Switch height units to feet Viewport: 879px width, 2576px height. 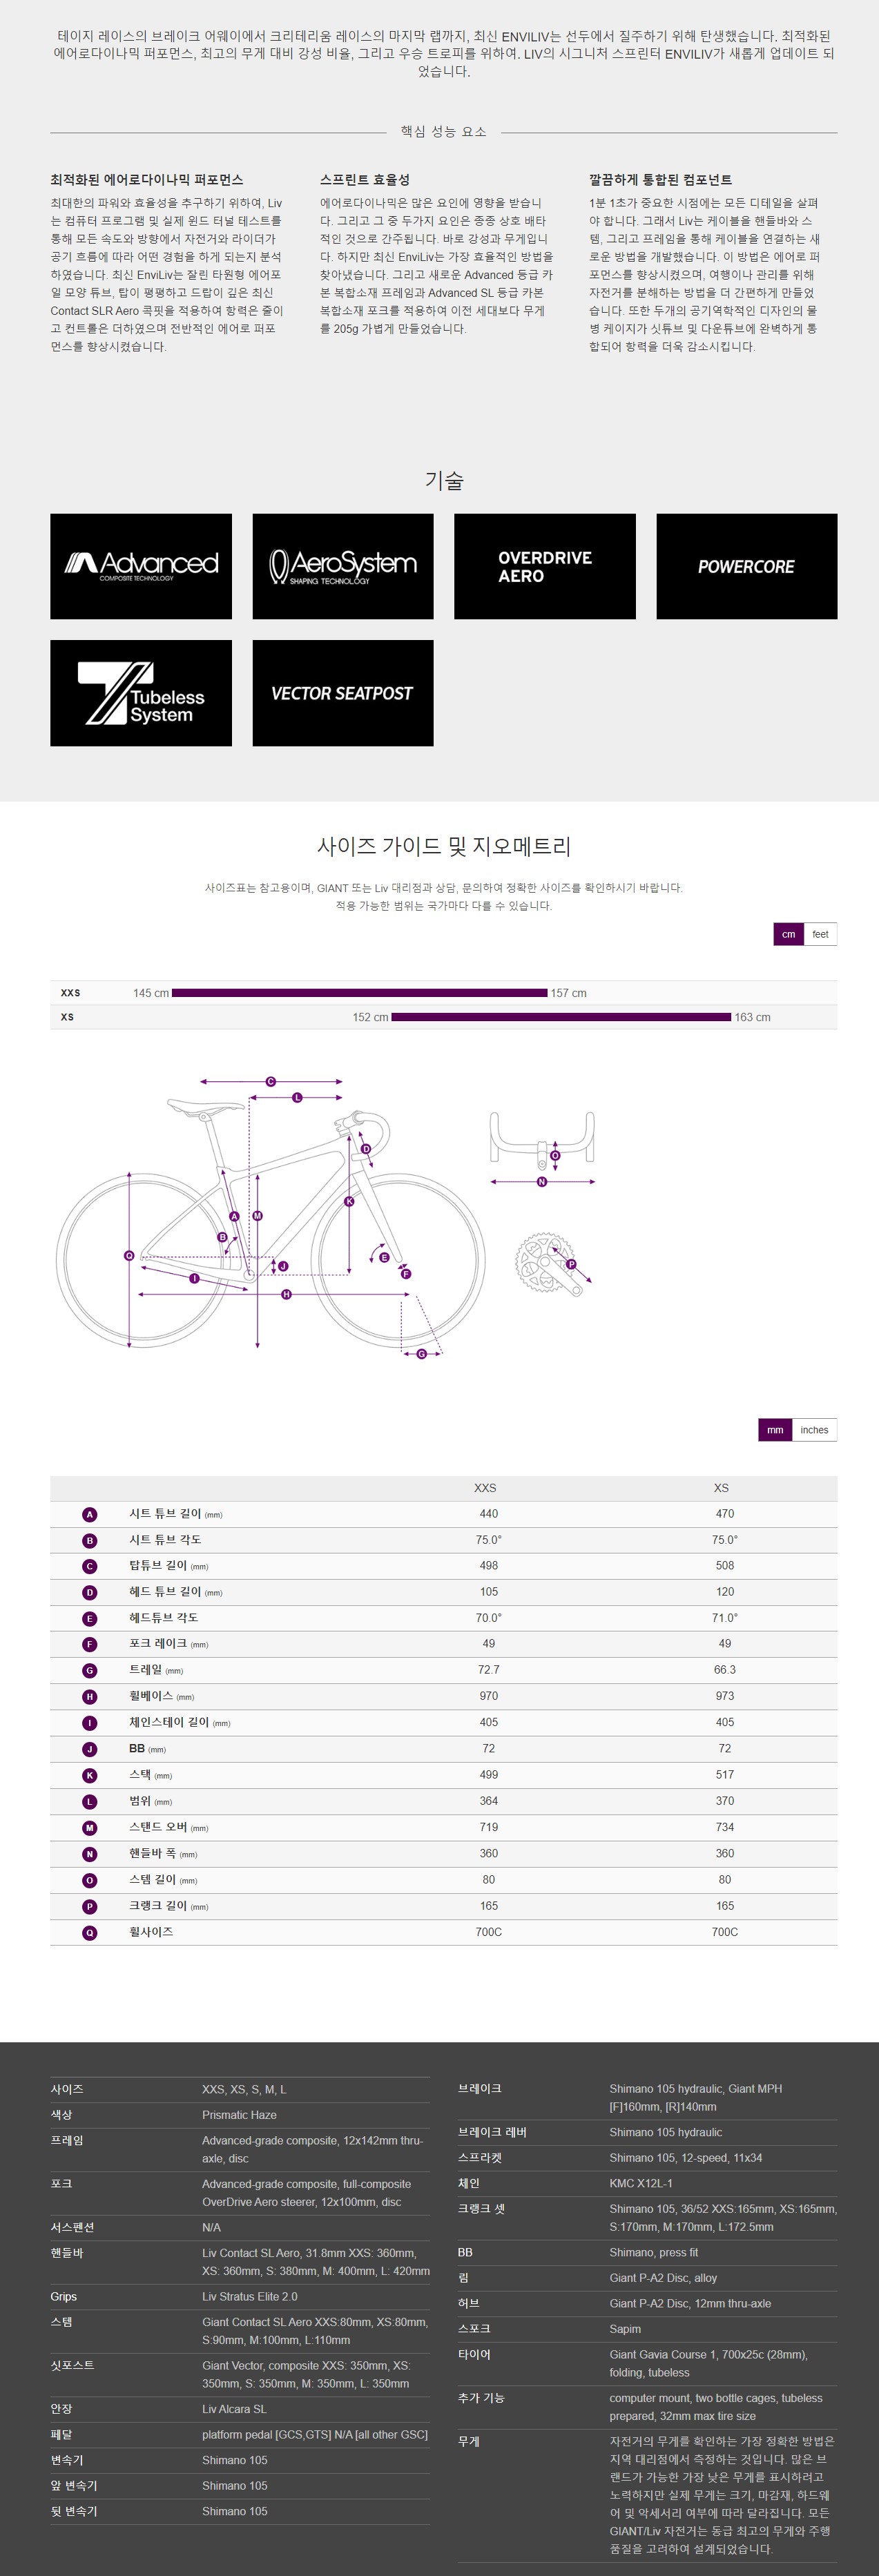tap(820, 934)
